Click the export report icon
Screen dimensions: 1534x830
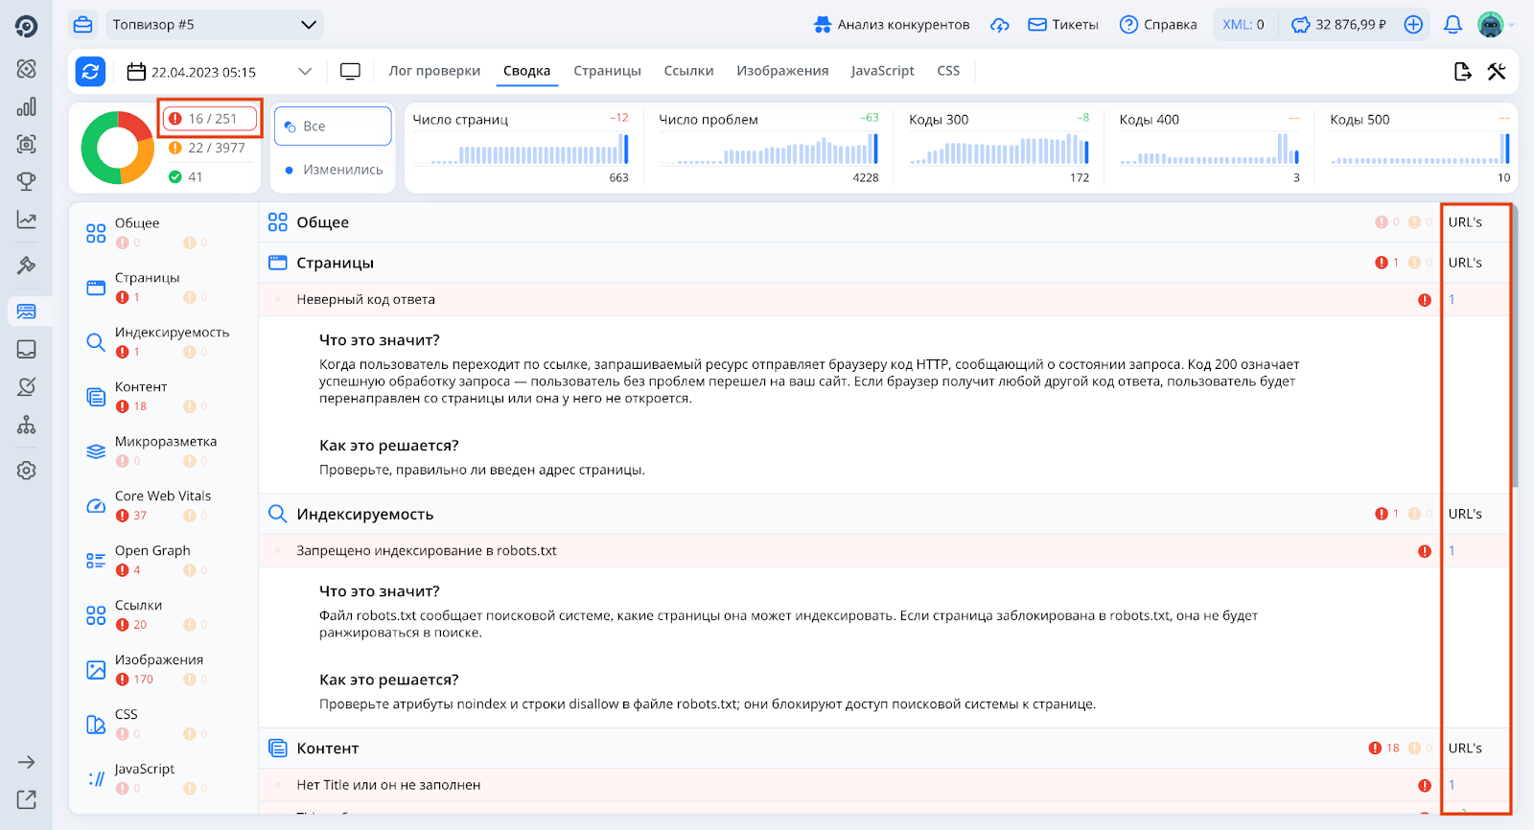point(1462,71)
